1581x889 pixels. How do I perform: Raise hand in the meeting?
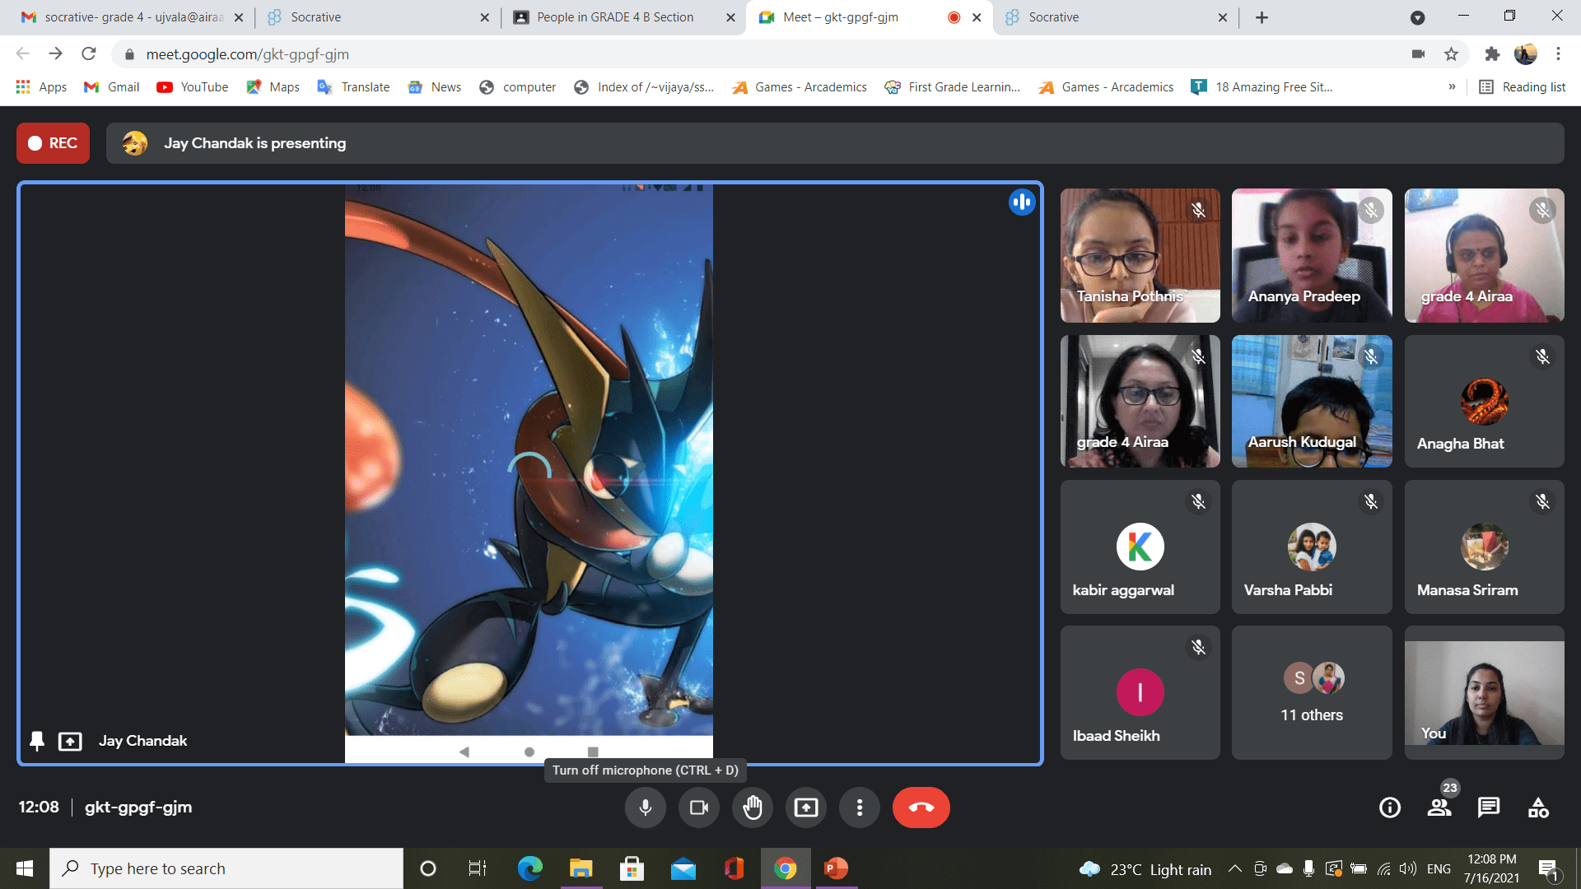pos(752,808)
